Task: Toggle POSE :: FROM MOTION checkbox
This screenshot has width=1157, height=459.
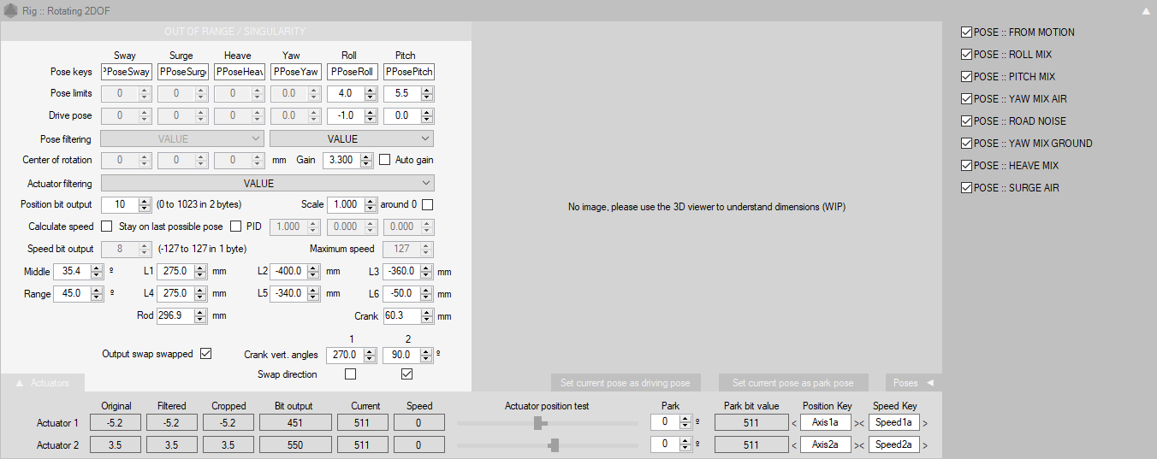Action: point(967,32)
